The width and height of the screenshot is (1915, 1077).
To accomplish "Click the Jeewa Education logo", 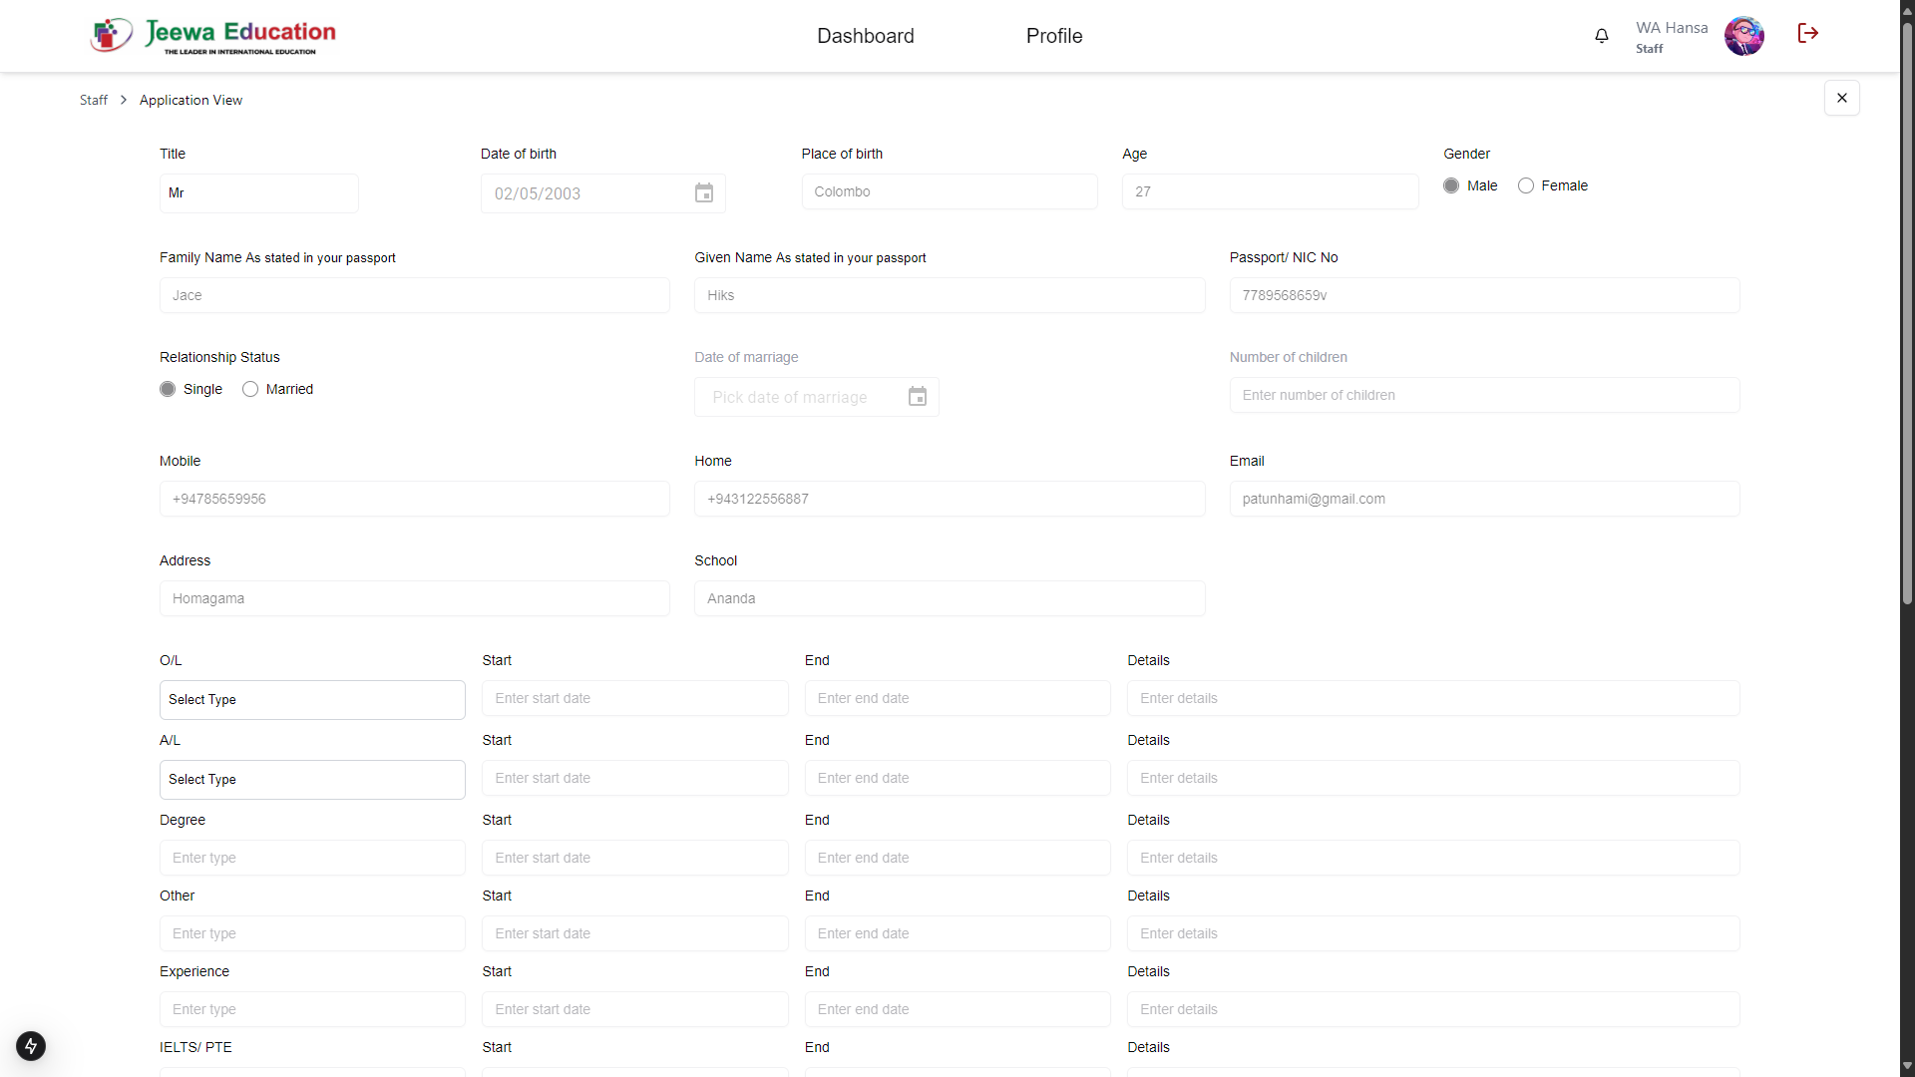I will tap(212, 35).
